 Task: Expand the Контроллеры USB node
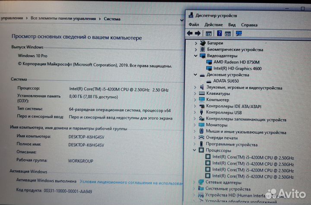[x=195, y=112]
